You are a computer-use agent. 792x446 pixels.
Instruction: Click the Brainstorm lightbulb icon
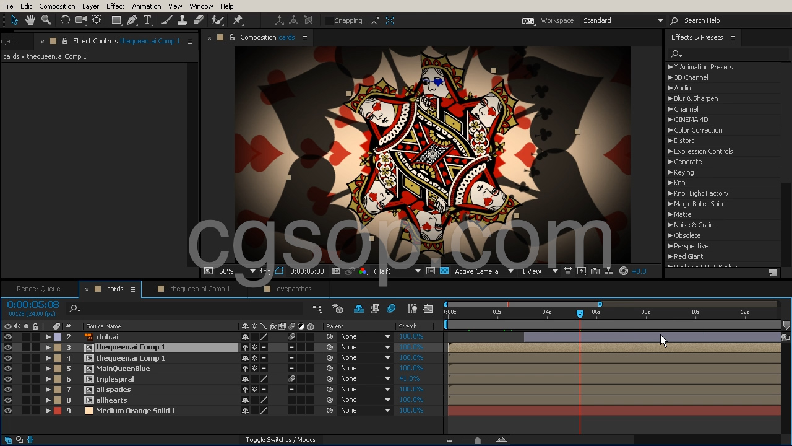412,308
